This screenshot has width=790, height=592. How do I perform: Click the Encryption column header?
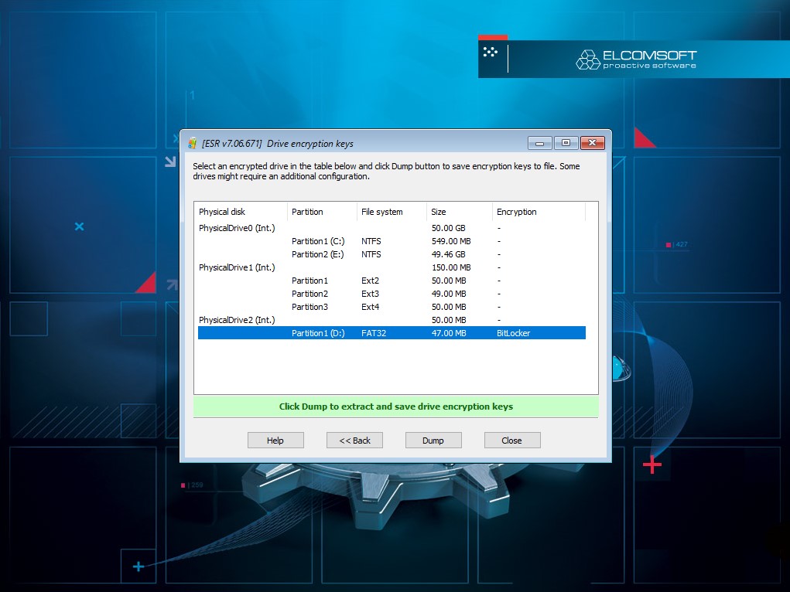click(x=538, y=212)
